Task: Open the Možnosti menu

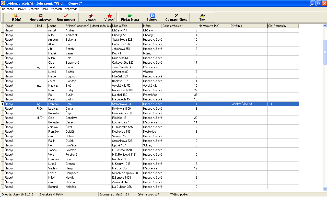Action: [x=56, y=9]
